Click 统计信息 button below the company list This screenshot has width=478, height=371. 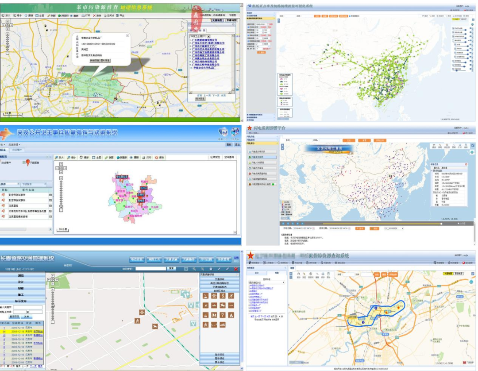(x=200, y=98)
